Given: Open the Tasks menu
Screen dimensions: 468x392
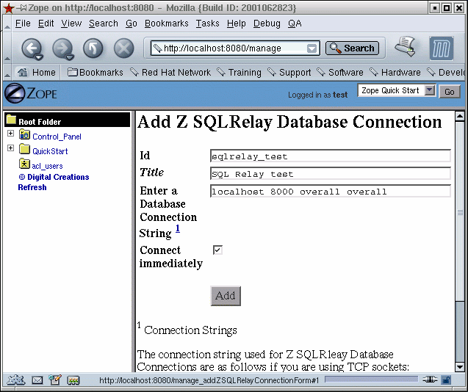Looking at the screenshot, I should click(x=207, y=23).
